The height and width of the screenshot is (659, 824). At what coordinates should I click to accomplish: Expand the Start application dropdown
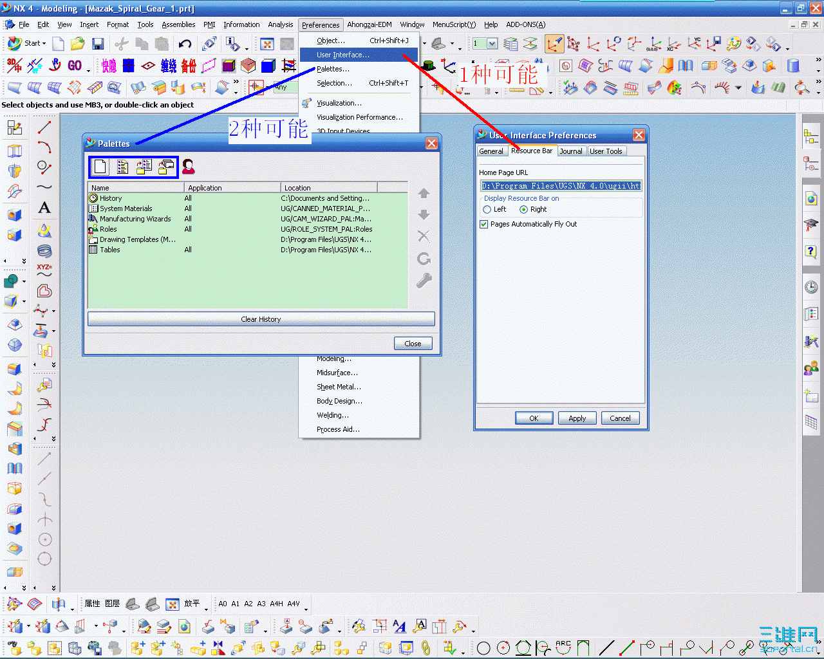pos(27,43)
